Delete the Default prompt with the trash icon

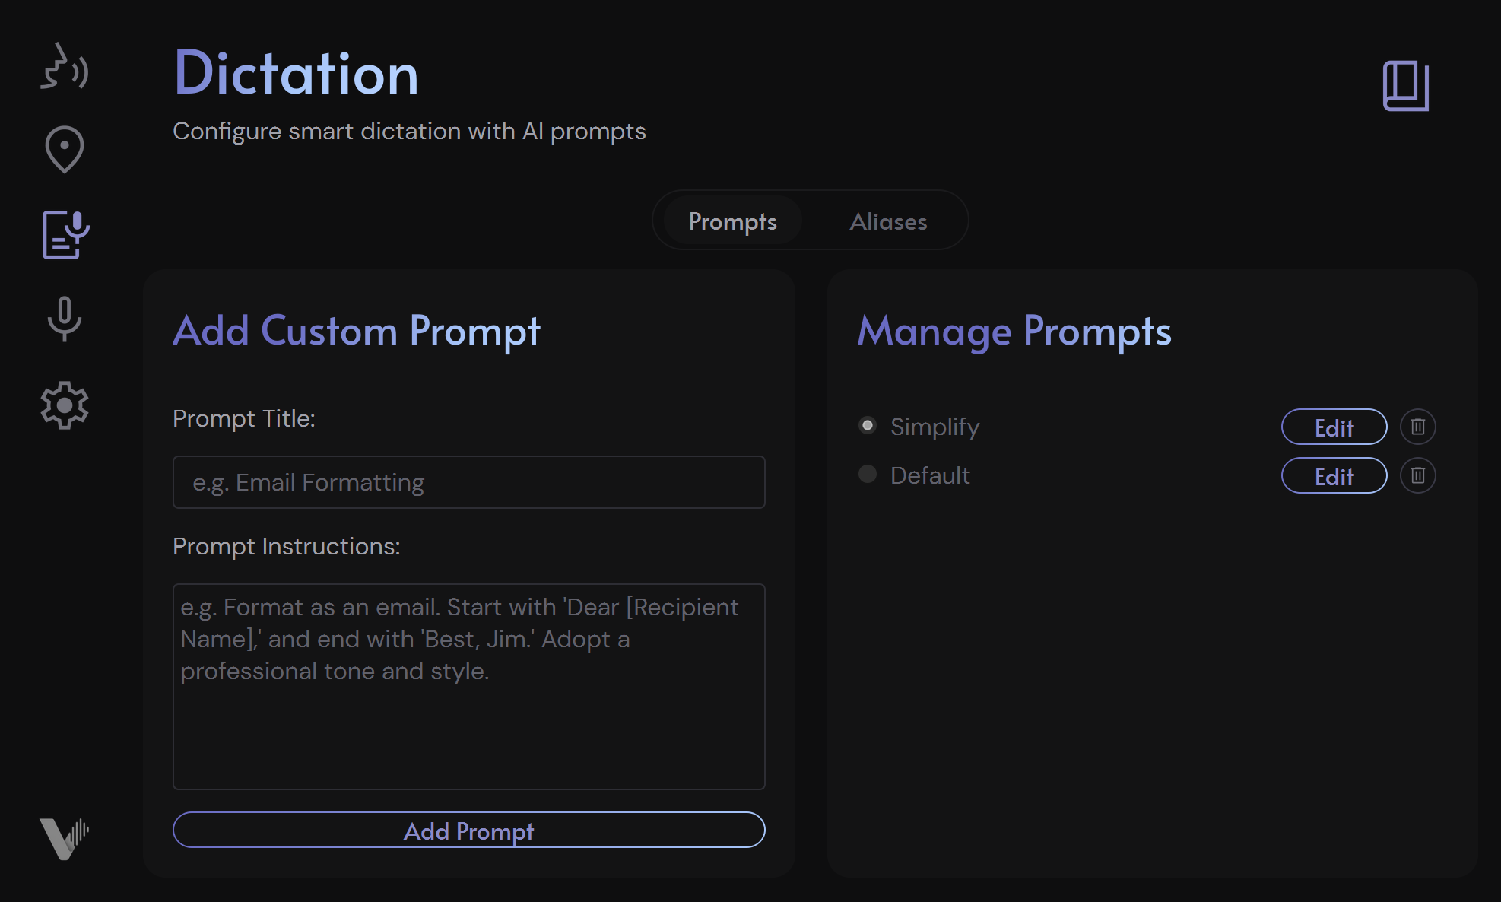[x=1417, y=475]
